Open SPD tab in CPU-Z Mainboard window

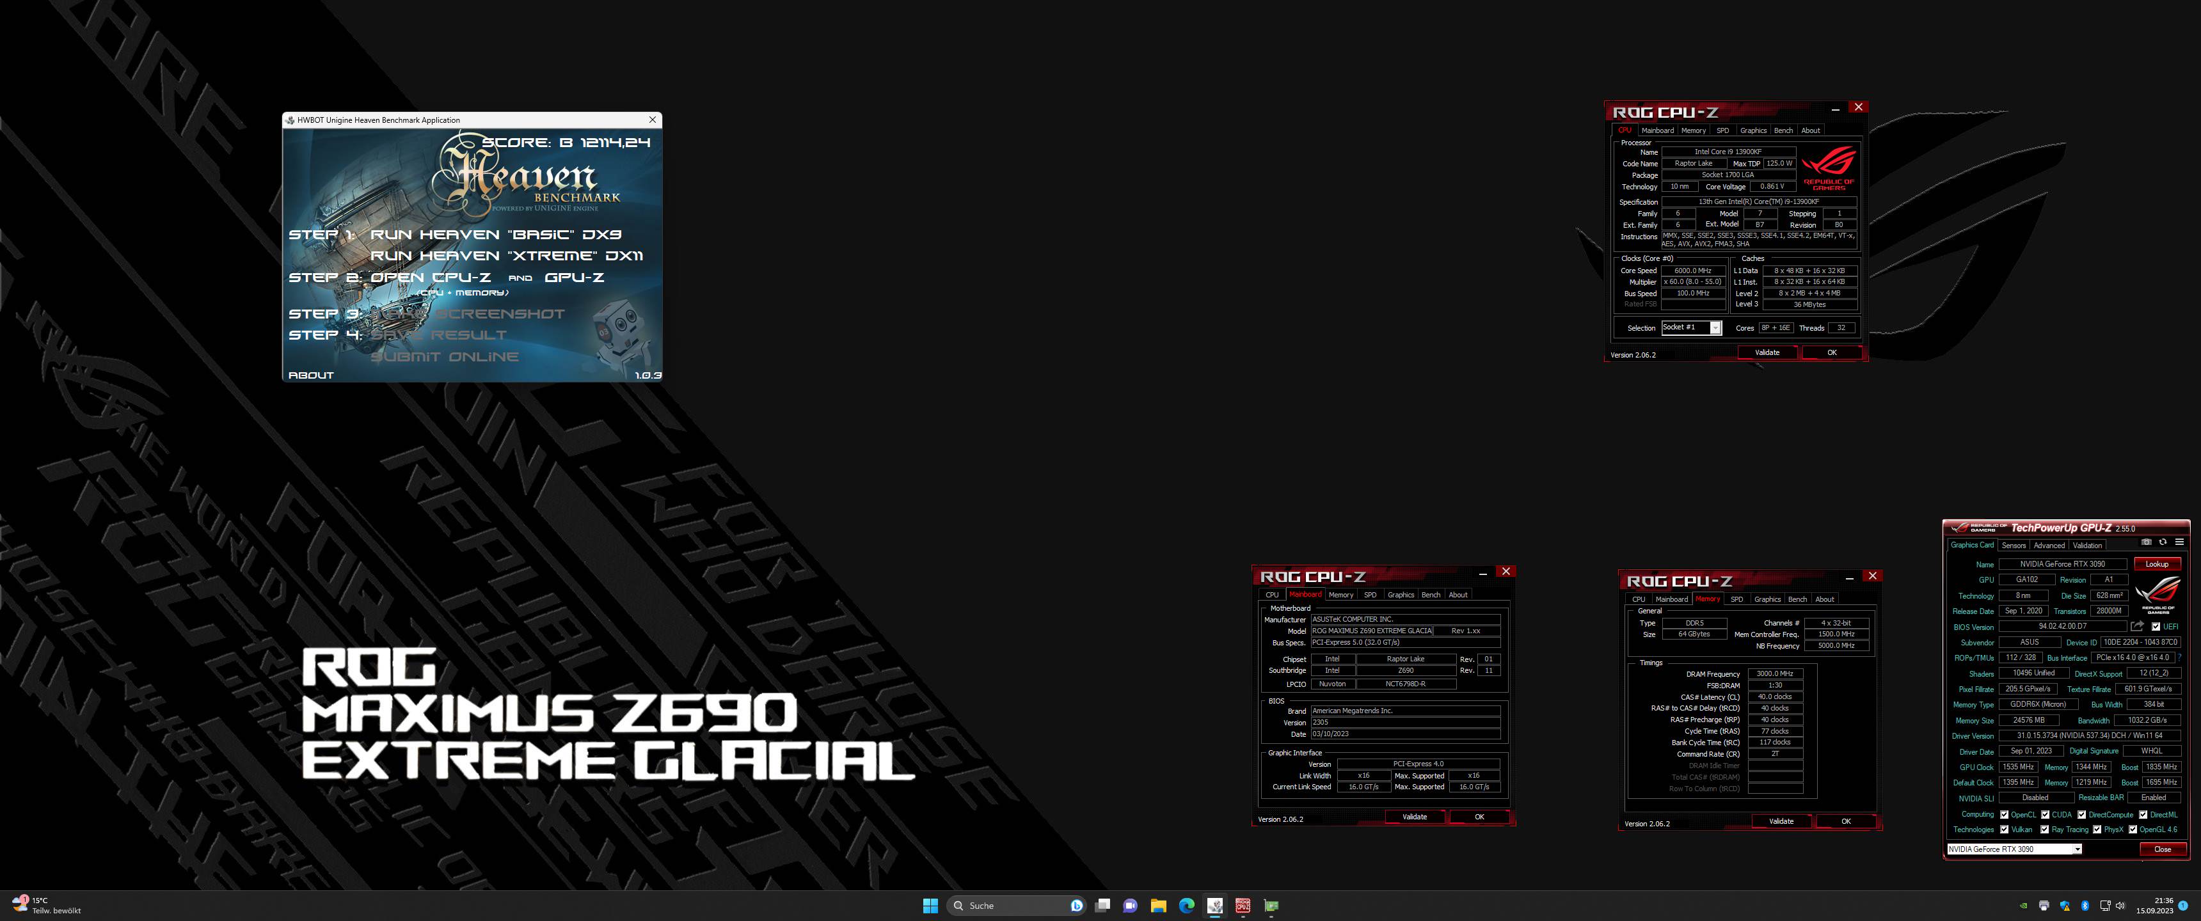[x=1371, y=595]
